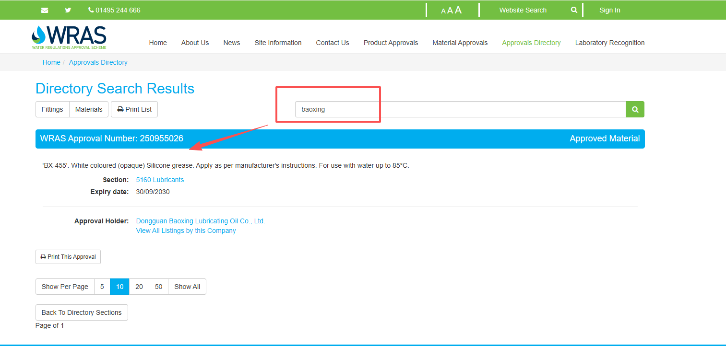The width and height of the screenshot is (726, 346).
Task: Open the Twitter bird icon
Action: (68, 10)
